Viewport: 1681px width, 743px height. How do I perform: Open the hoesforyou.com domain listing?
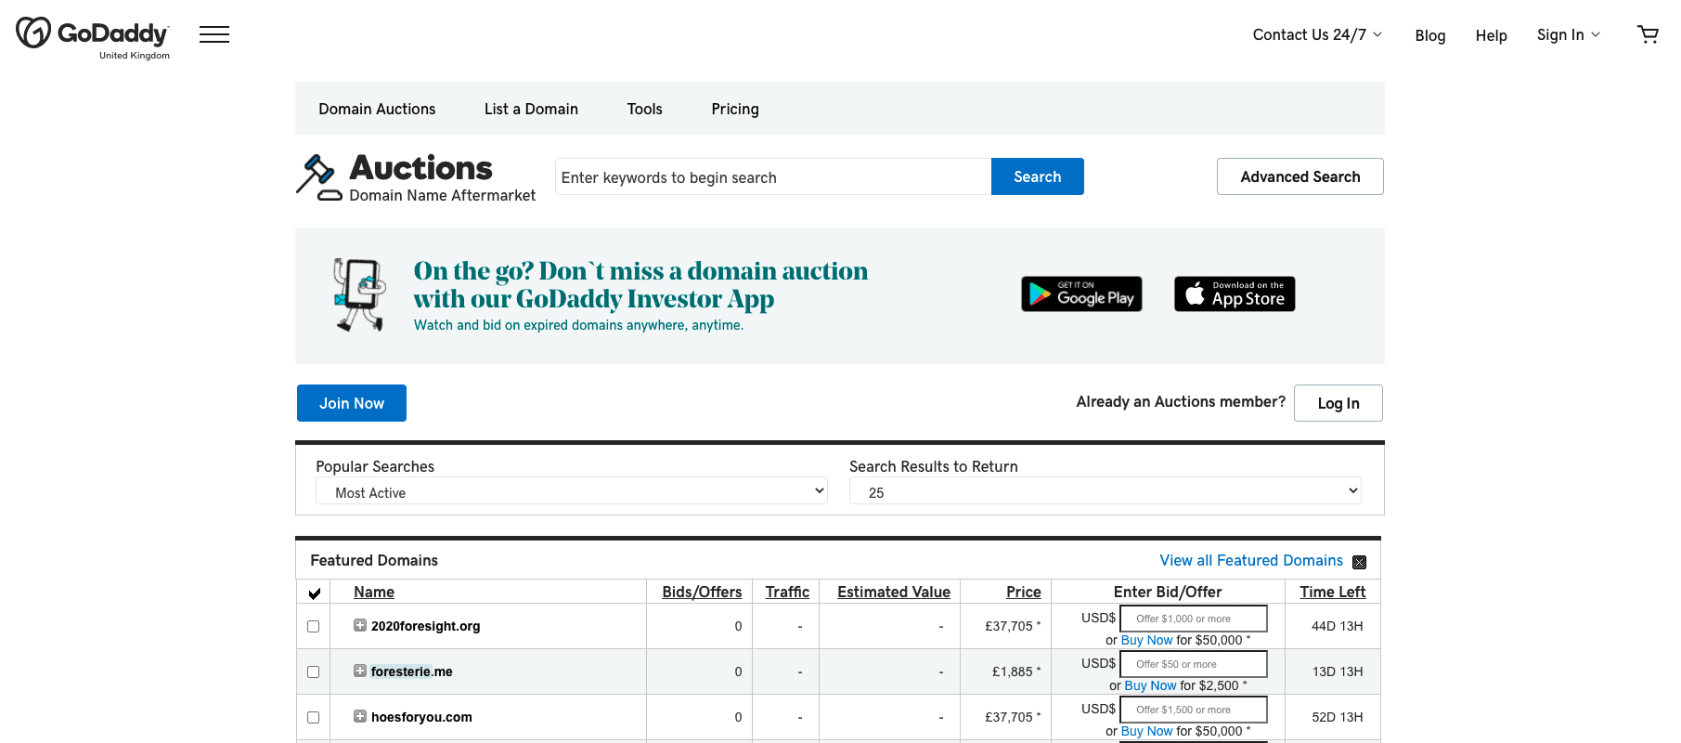point(421,717)
